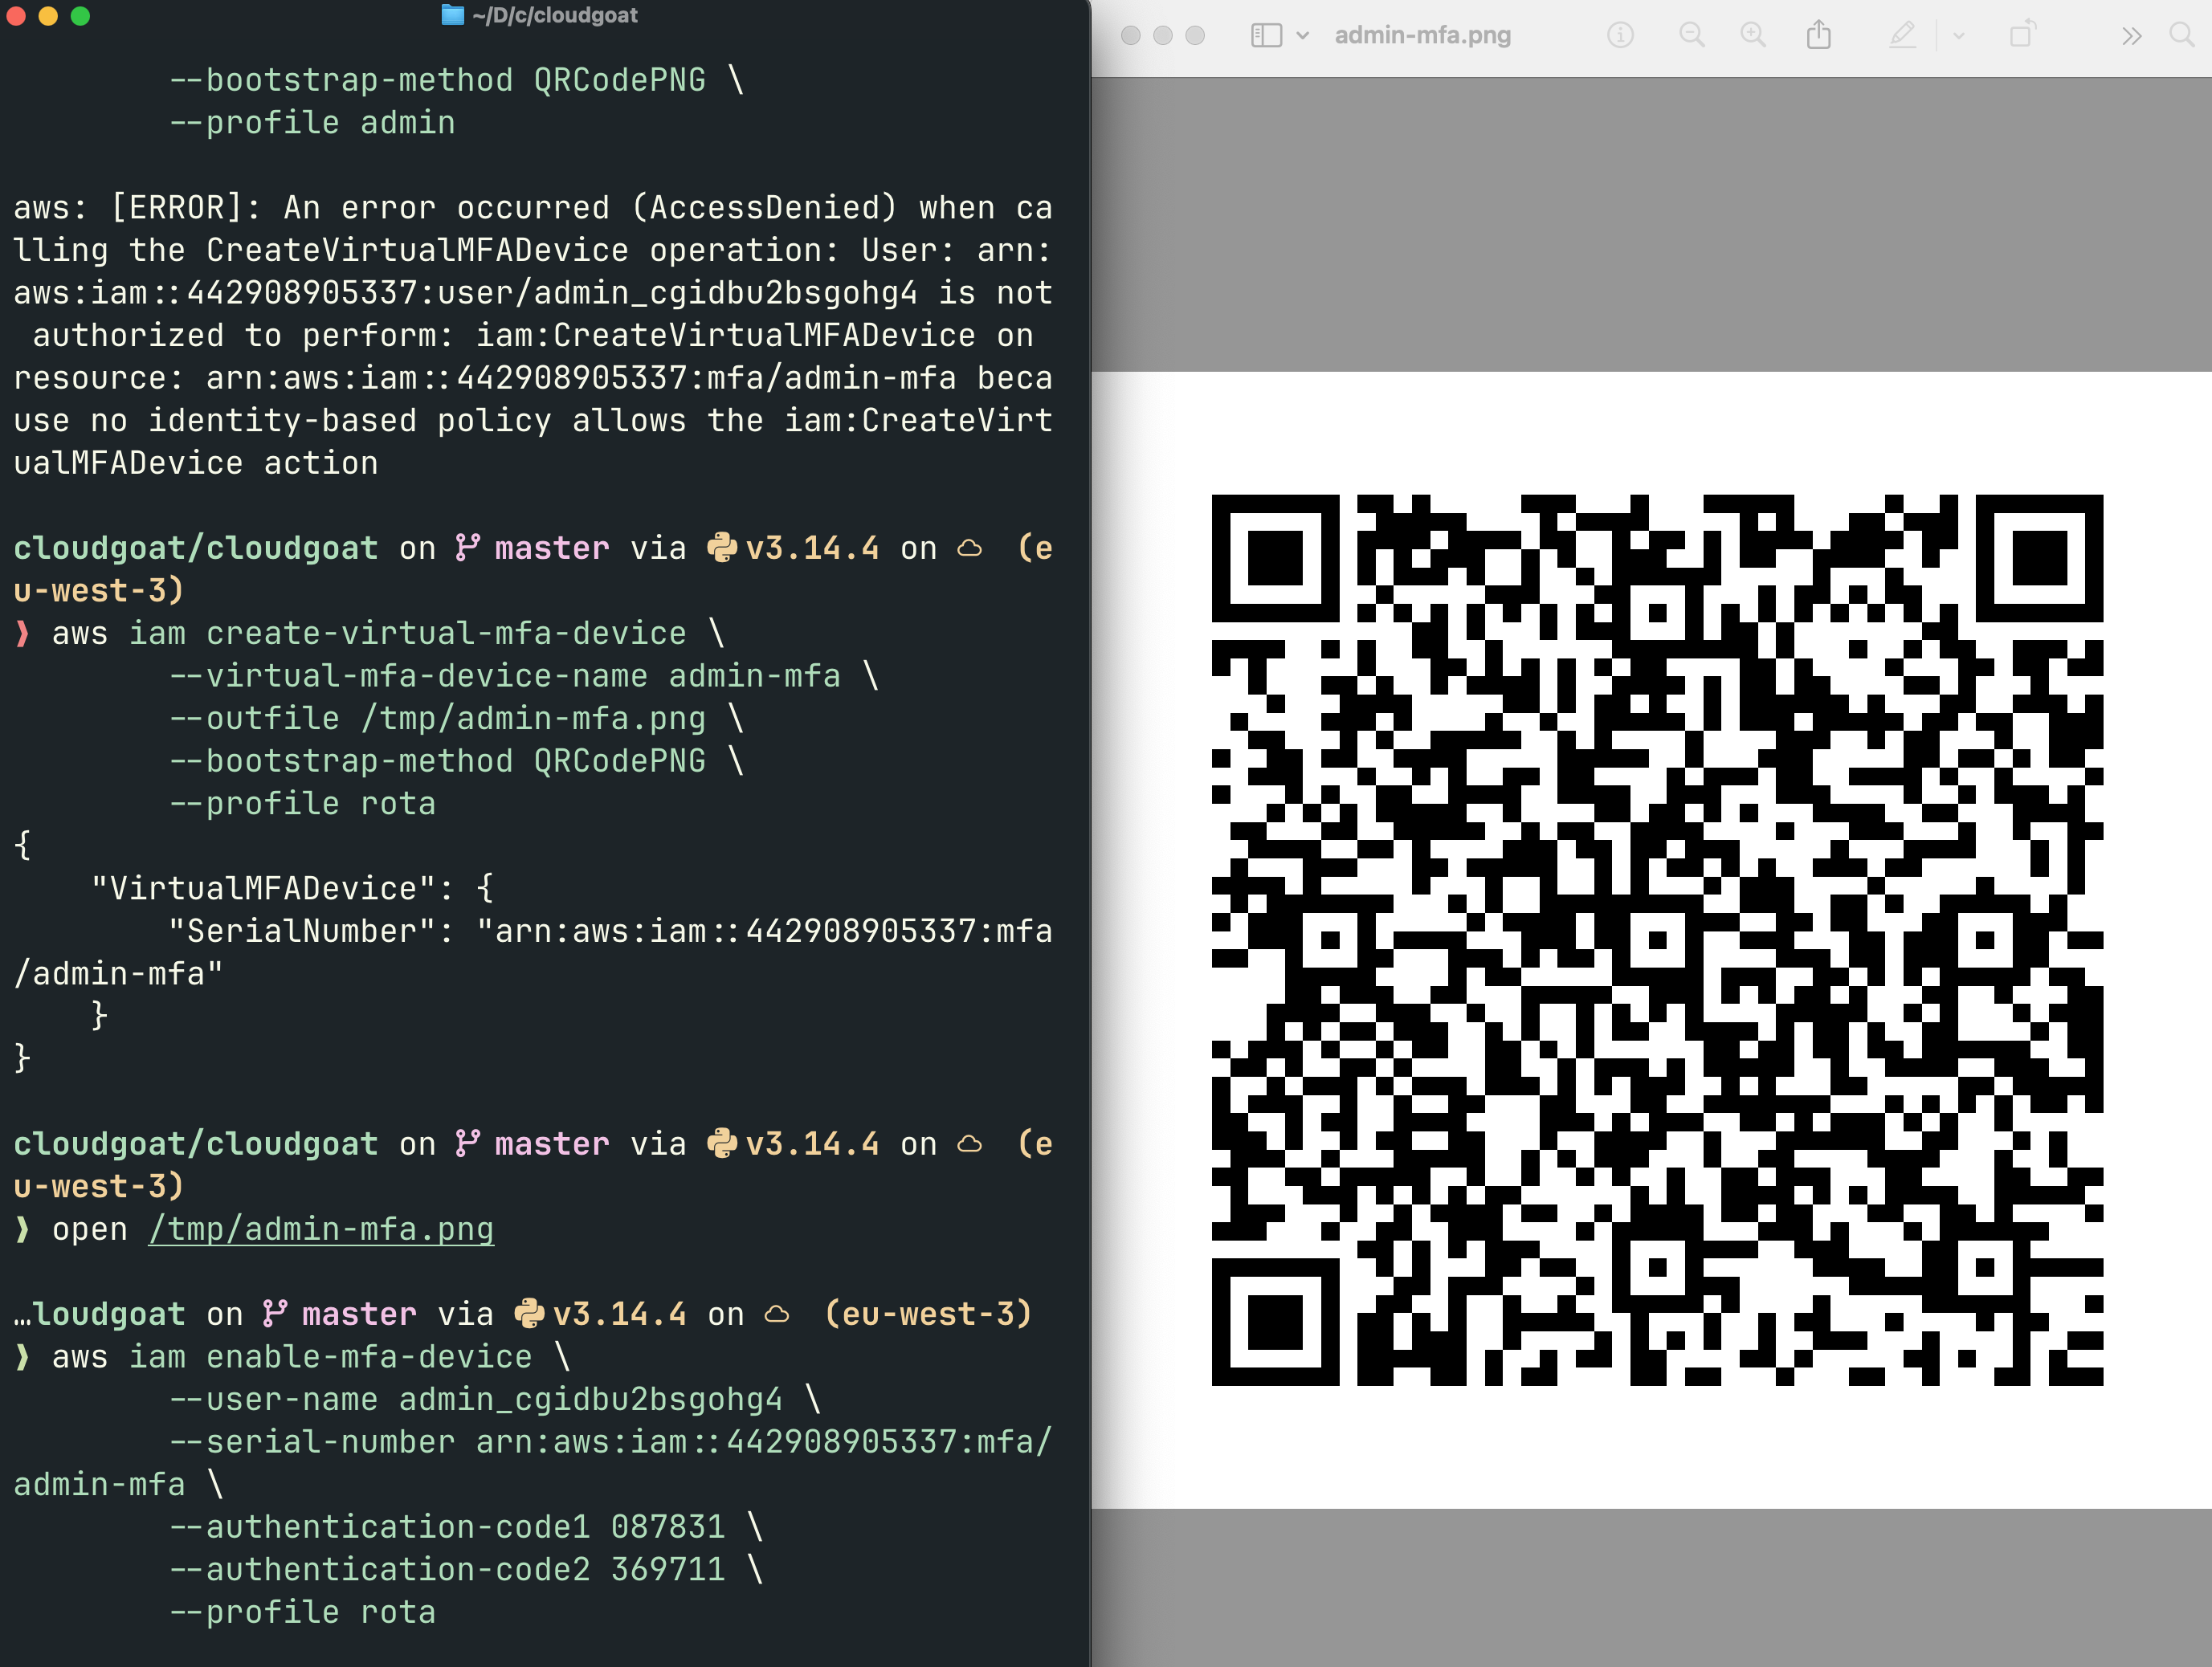
Task: Click the text "--profile admin" in the terminal
Action: tap(312, 122)
